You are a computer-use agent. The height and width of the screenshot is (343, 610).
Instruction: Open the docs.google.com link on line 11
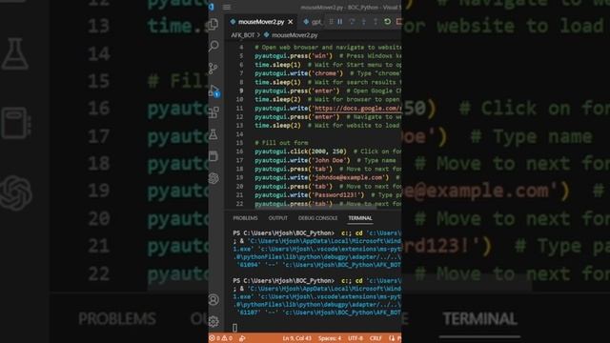[x=357, y=108]
